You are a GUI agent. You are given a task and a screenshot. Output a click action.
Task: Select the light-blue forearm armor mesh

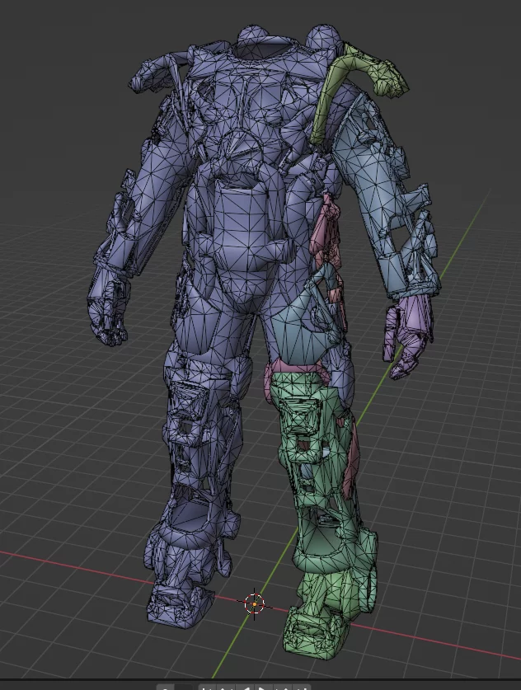point(387,198)
